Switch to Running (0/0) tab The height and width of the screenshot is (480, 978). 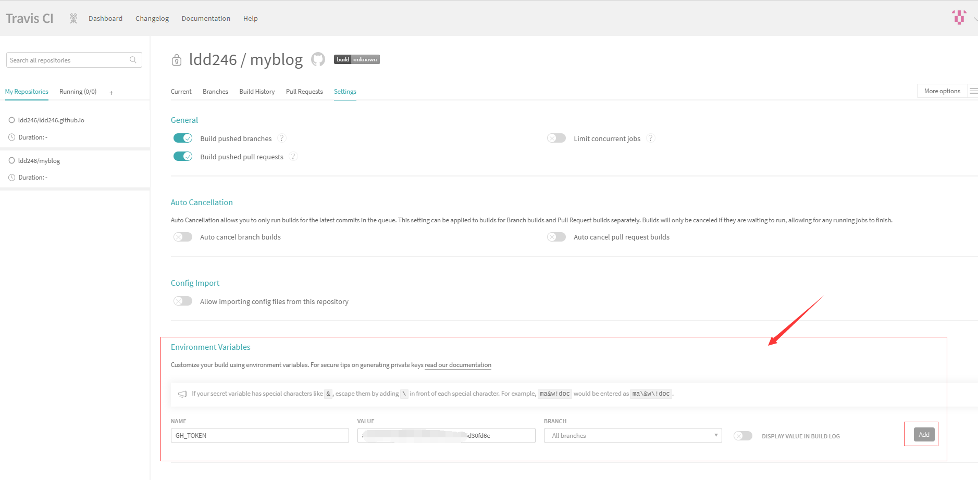coord(78,92)
